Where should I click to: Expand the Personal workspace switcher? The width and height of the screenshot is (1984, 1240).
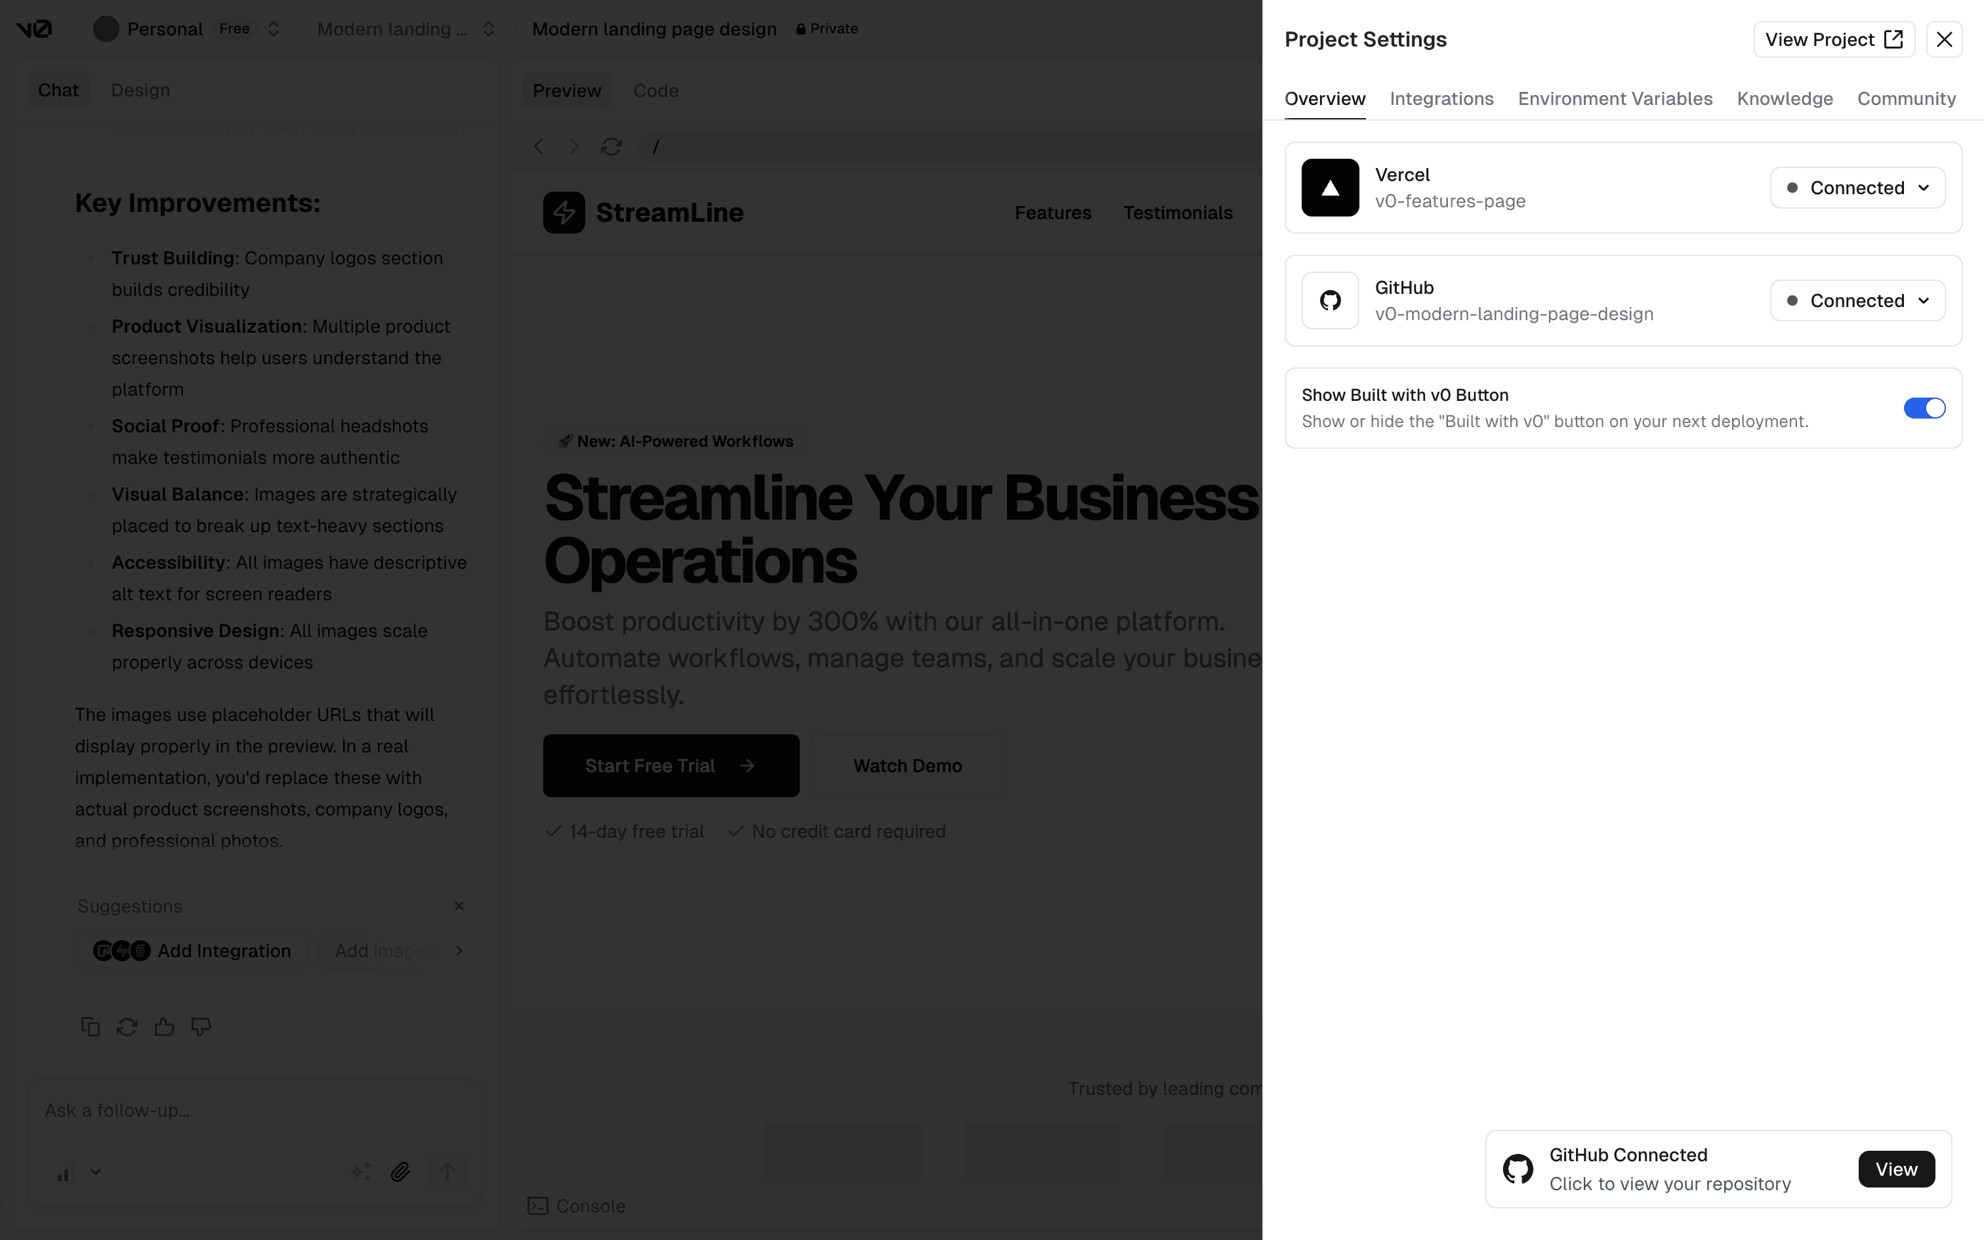[274, 30]
